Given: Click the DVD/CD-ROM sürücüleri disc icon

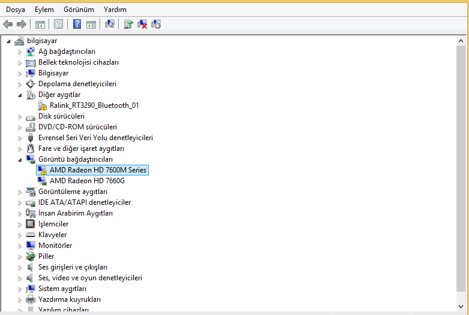Looking at the screenshot, I should coord(30,127).
